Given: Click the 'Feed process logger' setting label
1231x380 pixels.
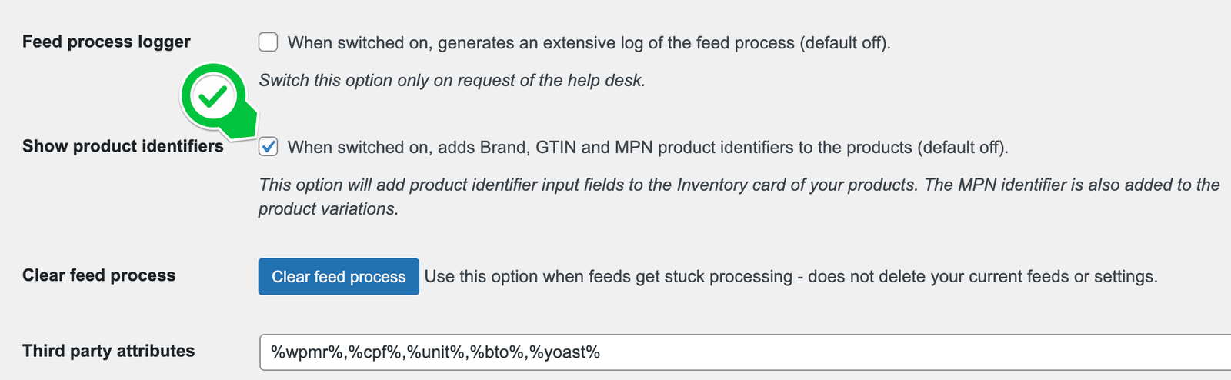Looking at the screenshot, I should click(x=106, y=42).
